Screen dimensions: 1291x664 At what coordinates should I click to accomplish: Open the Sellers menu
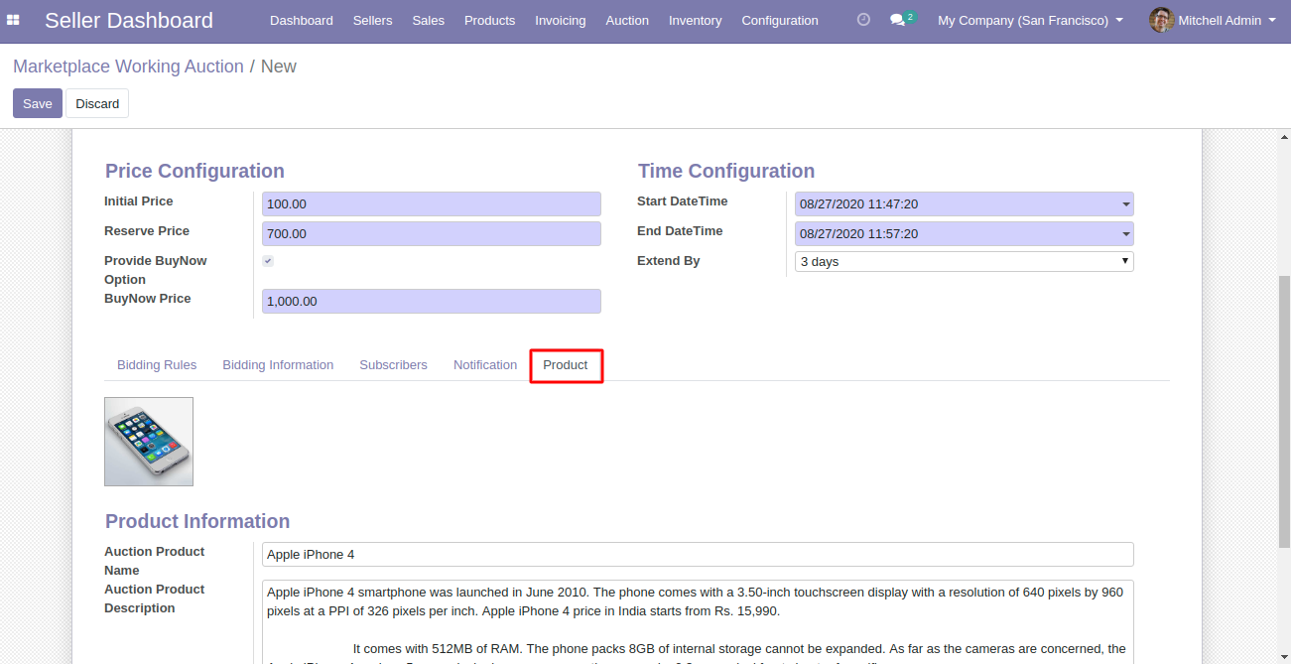tap(373, 20)
